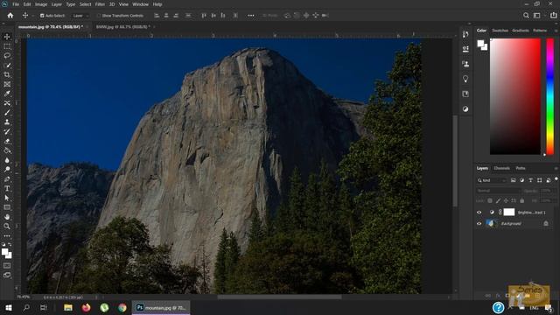The height and width of the screenshot is (315, 560).
Task: Change screen mode from toolbox bottom
Action: [7, 275]
